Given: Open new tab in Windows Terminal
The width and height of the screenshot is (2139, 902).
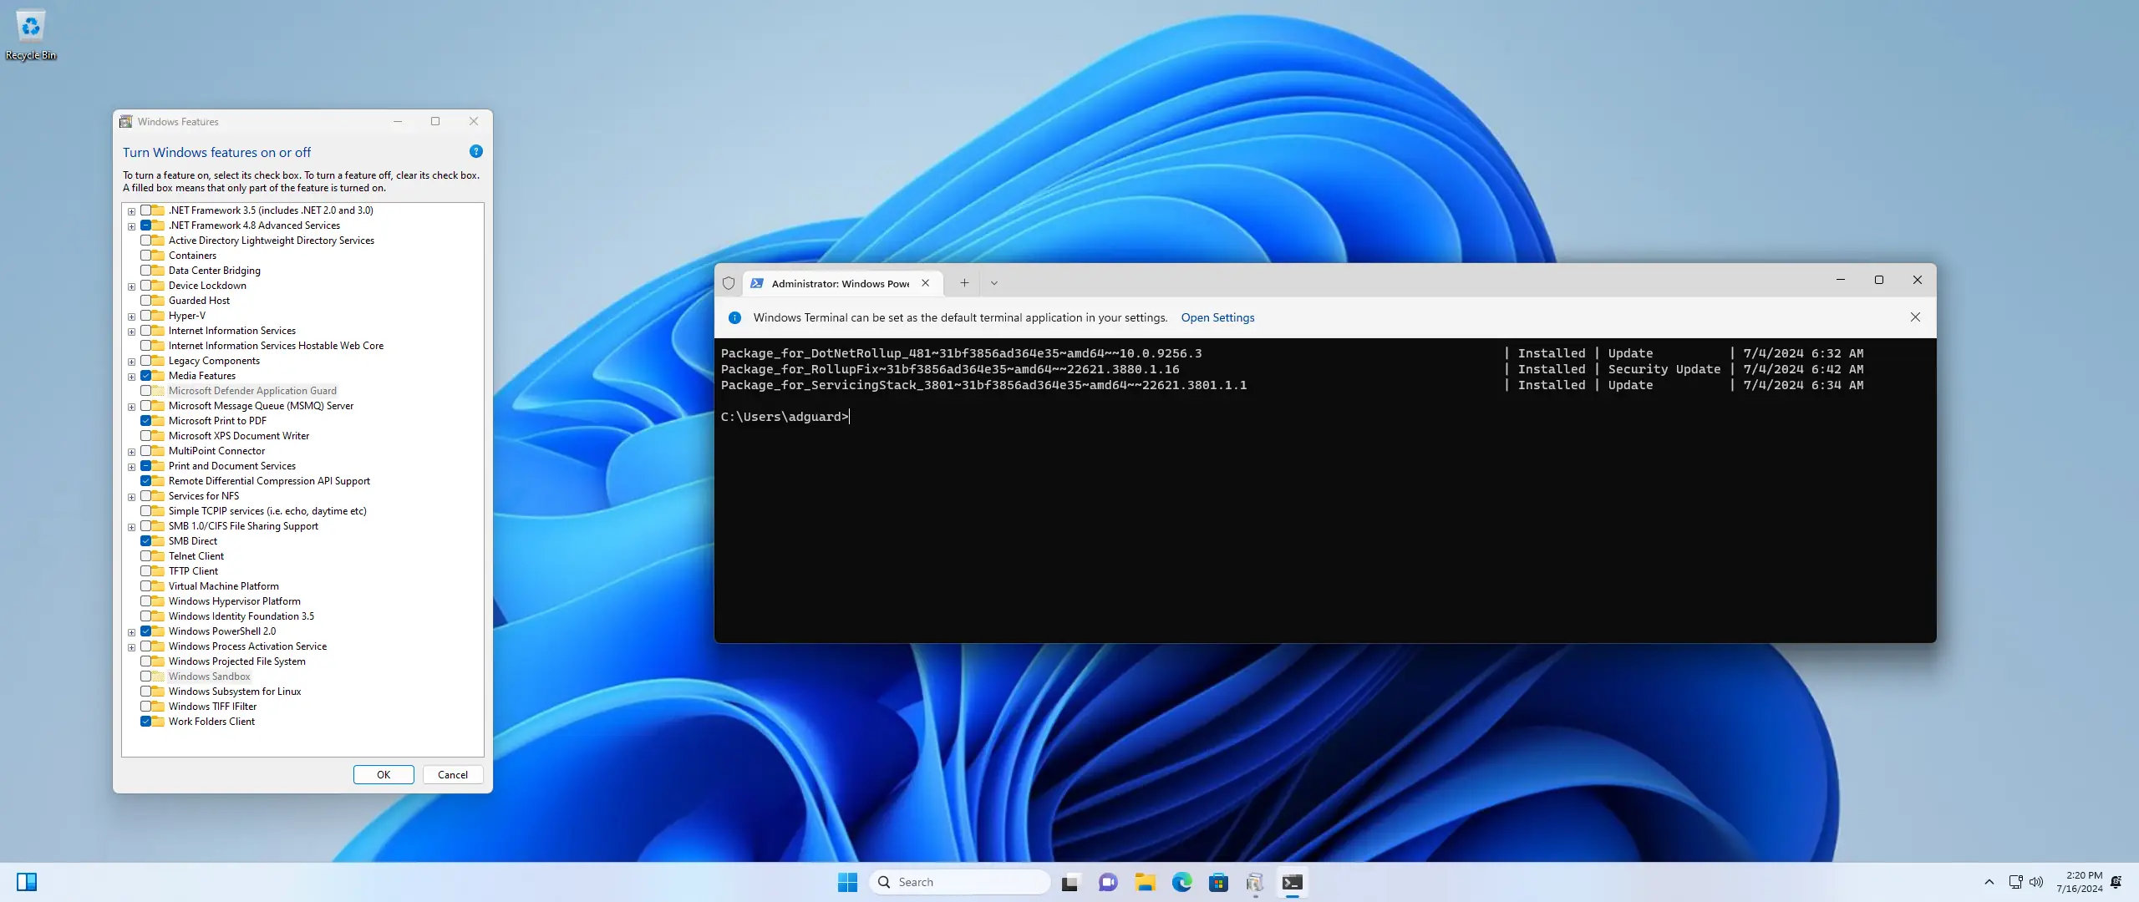Looking at the screenshot, I should click(964, 283).
